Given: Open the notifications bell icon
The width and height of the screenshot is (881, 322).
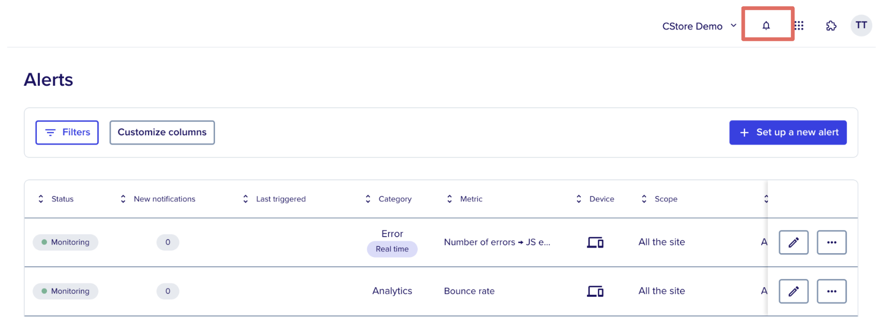Looking at the screenshot, I should point(766,25).
